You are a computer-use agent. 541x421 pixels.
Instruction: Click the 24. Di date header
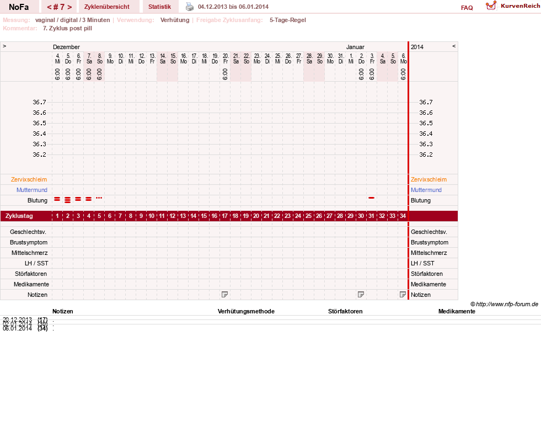(x=267, y=58)
